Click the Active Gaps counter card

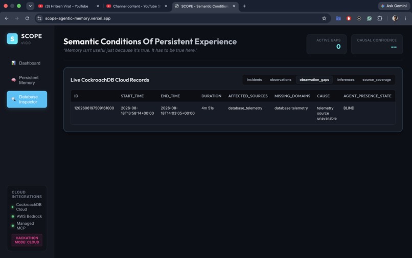tap(326, 44)
